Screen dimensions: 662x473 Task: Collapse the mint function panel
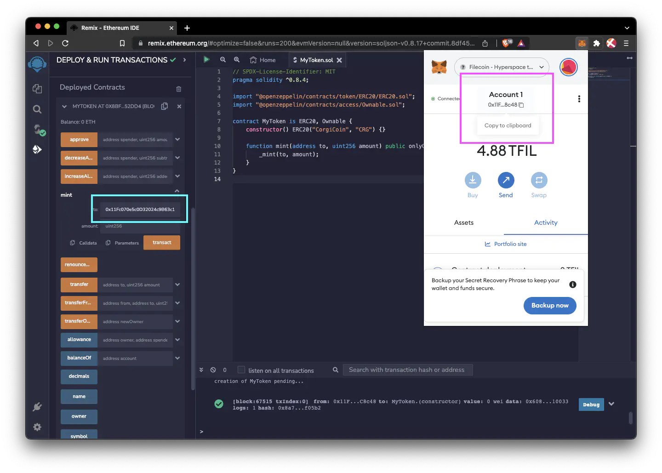click(177, 191)
